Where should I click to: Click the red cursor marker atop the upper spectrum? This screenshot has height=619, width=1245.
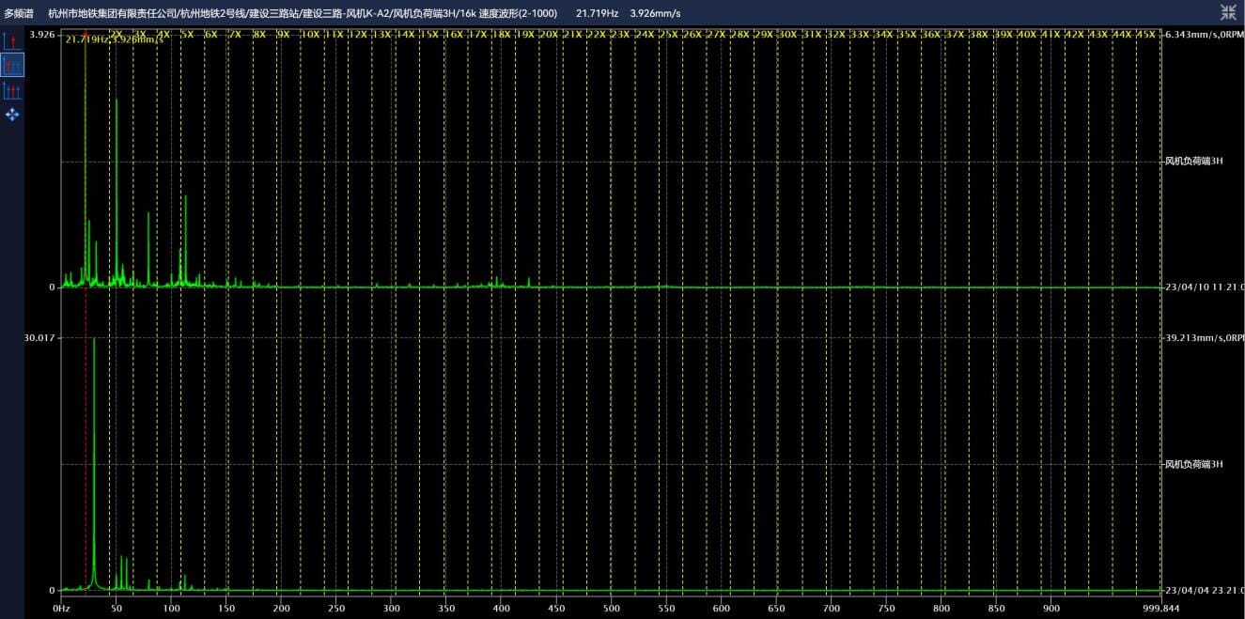(86, 35)
